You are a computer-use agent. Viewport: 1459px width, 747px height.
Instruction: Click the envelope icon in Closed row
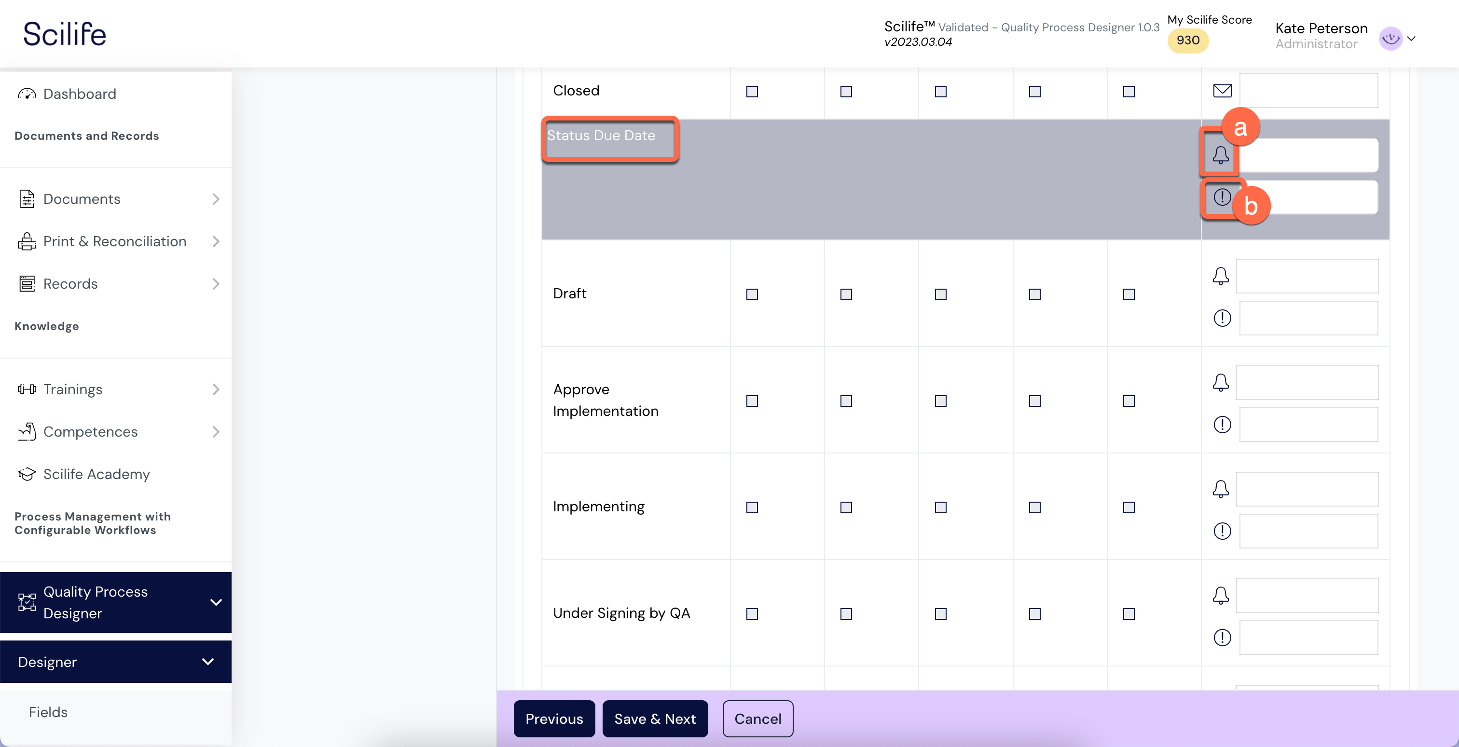1222,91
